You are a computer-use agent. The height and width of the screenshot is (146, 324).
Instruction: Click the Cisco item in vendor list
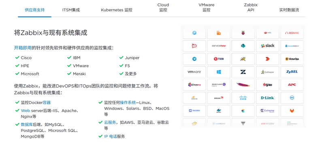pos(26,58)
